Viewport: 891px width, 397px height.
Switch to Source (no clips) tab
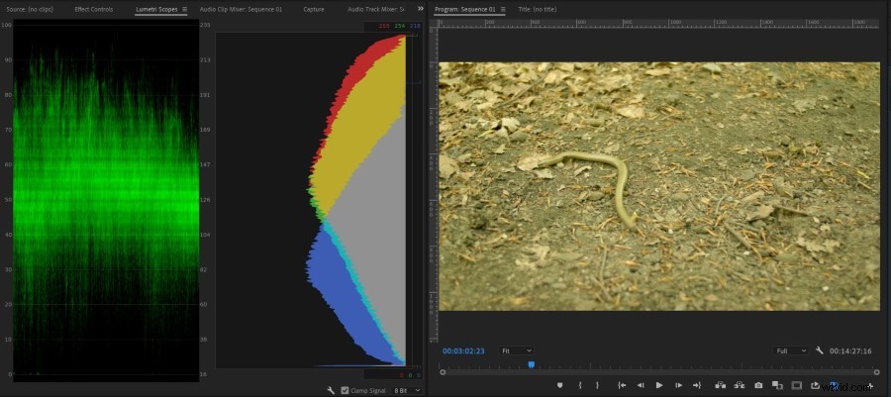pos(30,10)
